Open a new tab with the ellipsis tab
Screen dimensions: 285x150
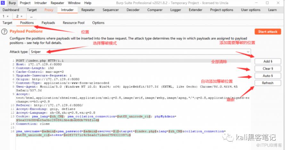coord(31,16)
